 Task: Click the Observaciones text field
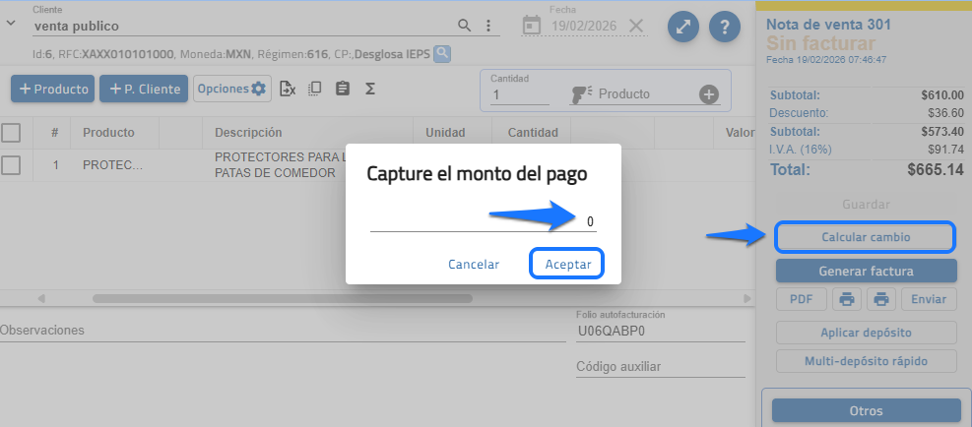pyautogui.click(x=283, y=331)
